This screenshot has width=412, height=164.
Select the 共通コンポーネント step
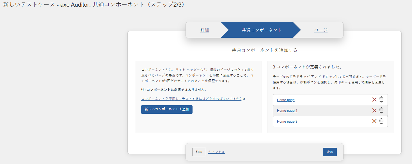[x=261, y=30]
